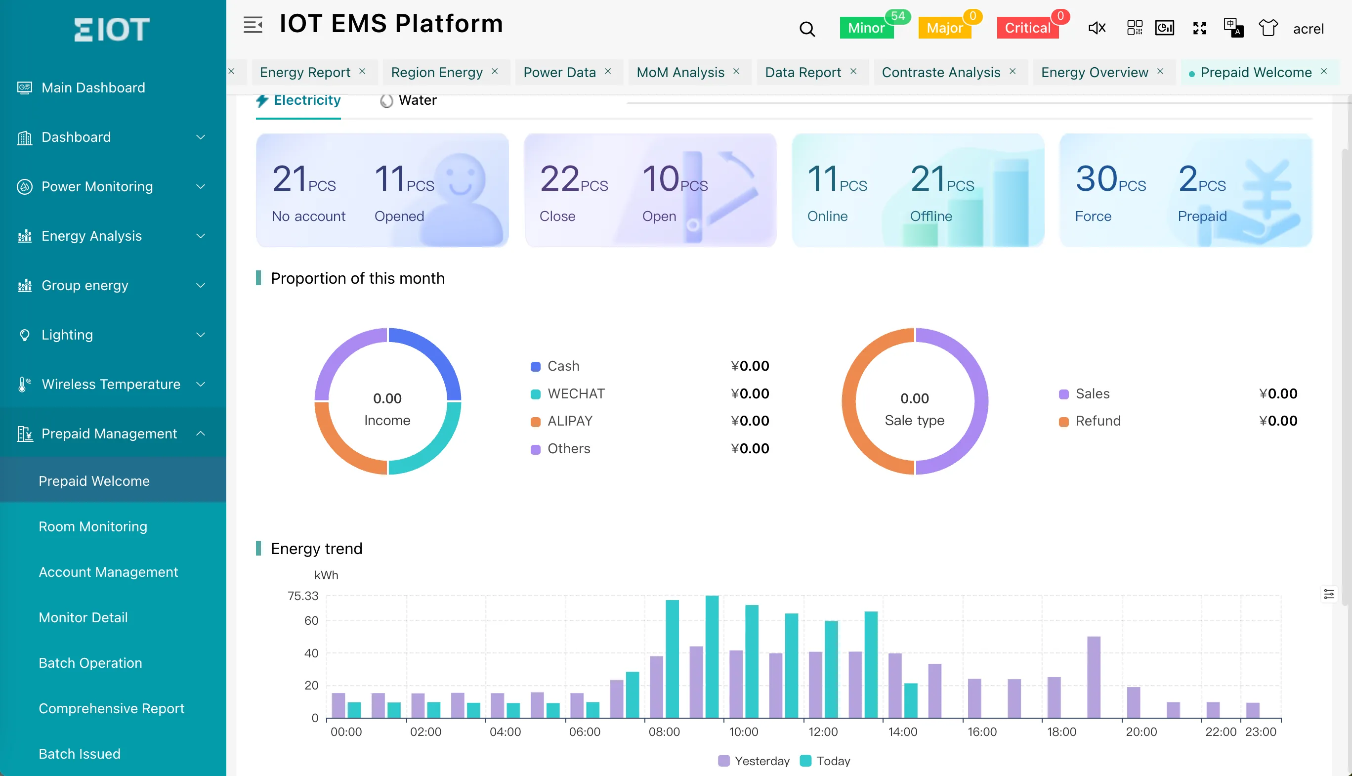
Task: Open theme shirt icon
Action: click(1268, 28)
